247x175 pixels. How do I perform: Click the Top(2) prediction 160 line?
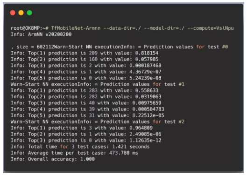(85, 60)
